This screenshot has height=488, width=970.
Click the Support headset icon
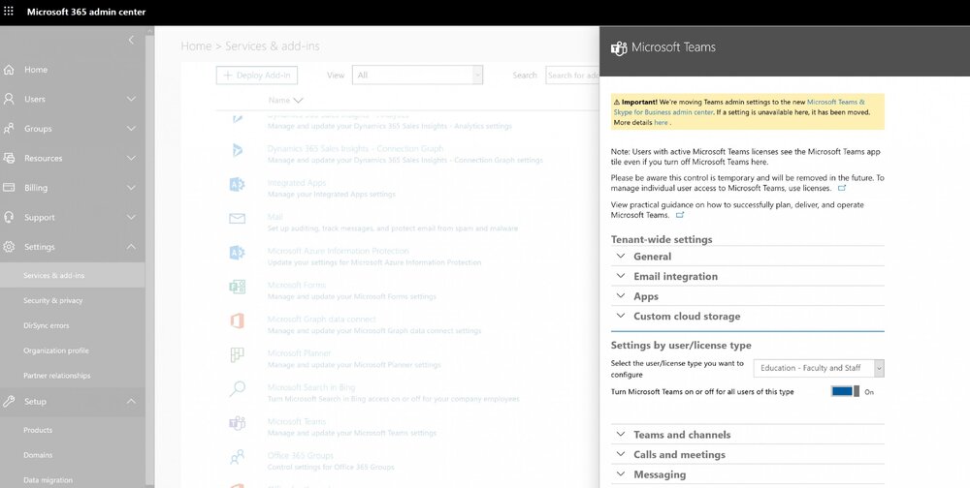click(9, 217)
